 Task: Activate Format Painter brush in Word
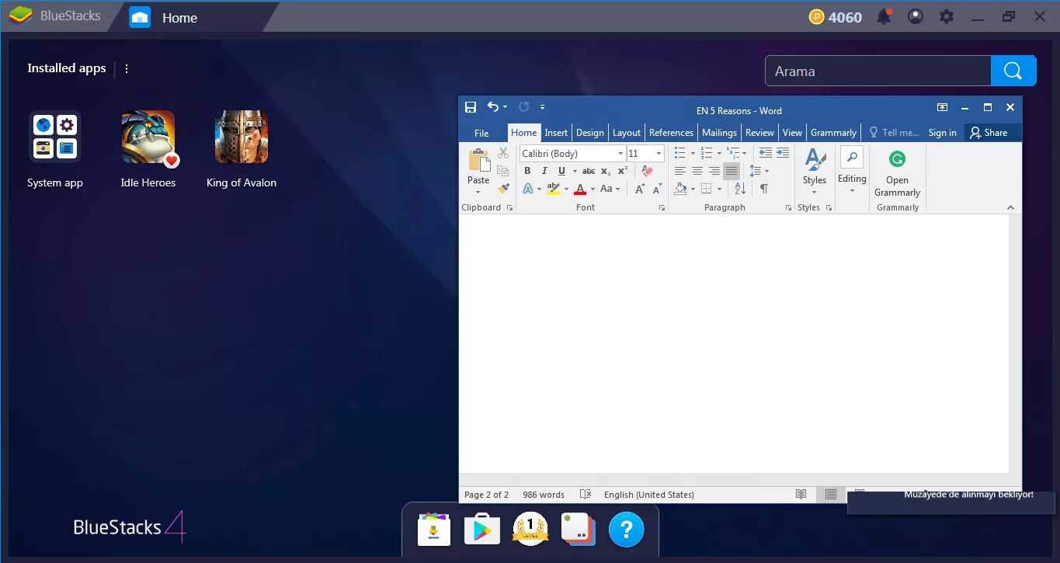pos(503,188)
